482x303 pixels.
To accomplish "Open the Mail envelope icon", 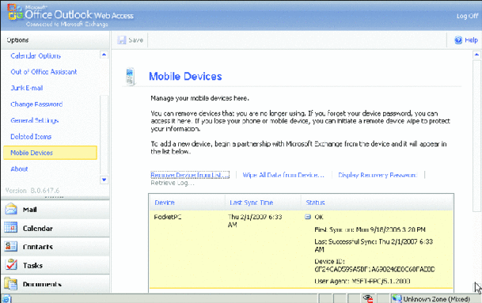I will pyautogui.click(x=11, y=210).
